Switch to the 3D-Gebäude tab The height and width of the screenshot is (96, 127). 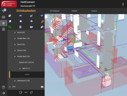click(x=54, y=11)
